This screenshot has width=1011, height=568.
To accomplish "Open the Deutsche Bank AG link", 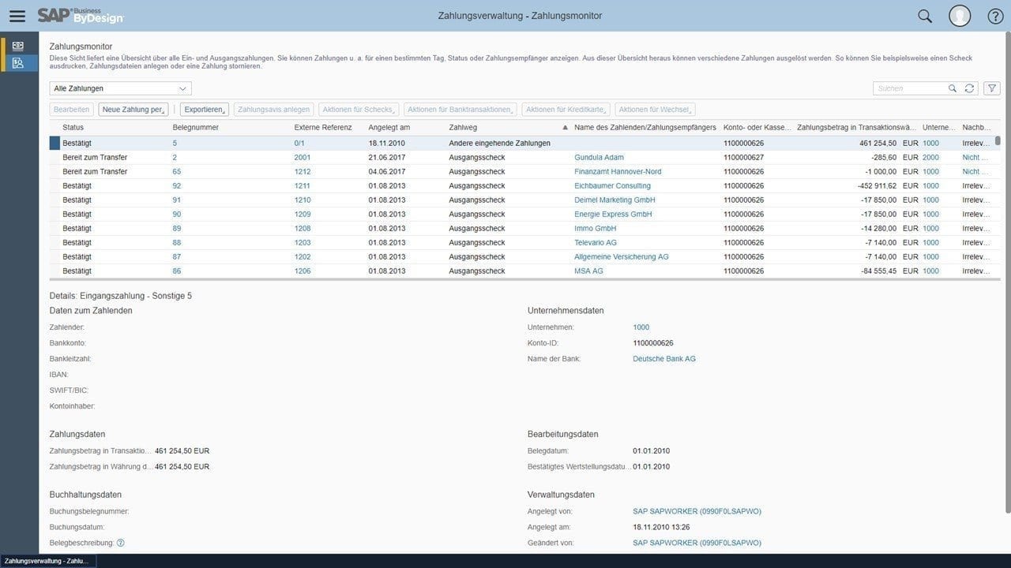I will pyautogui.click(x=664, y=358).
